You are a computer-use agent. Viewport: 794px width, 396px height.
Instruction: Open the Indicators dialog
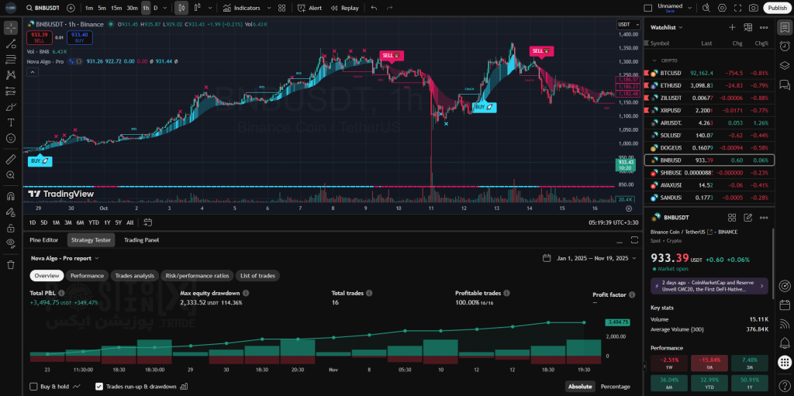pos(242,8)
